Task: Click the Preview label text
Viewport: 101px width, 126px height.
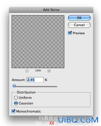Action: [x=79, y=33]
